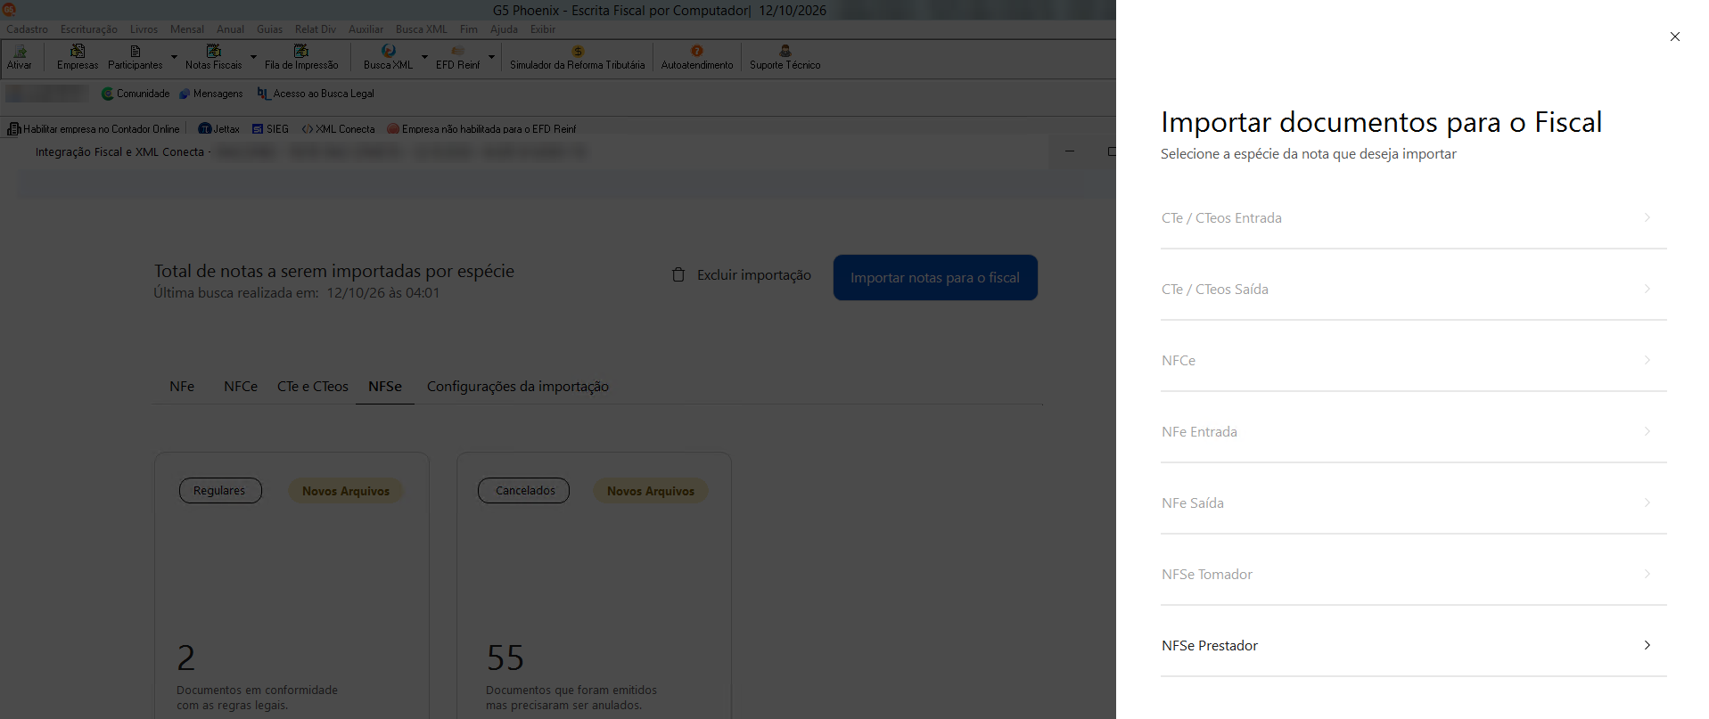Select NFSe Prestador option
The height and width of the screenshot is (719, 1709).
(x=1414, y=645)
